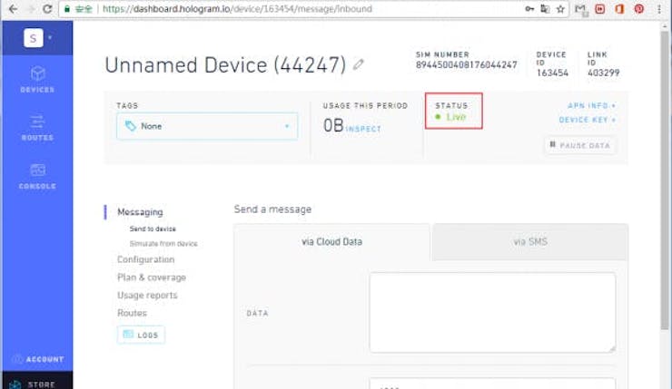
Task: Click the S organization avatar
Action: pos(33,38)
